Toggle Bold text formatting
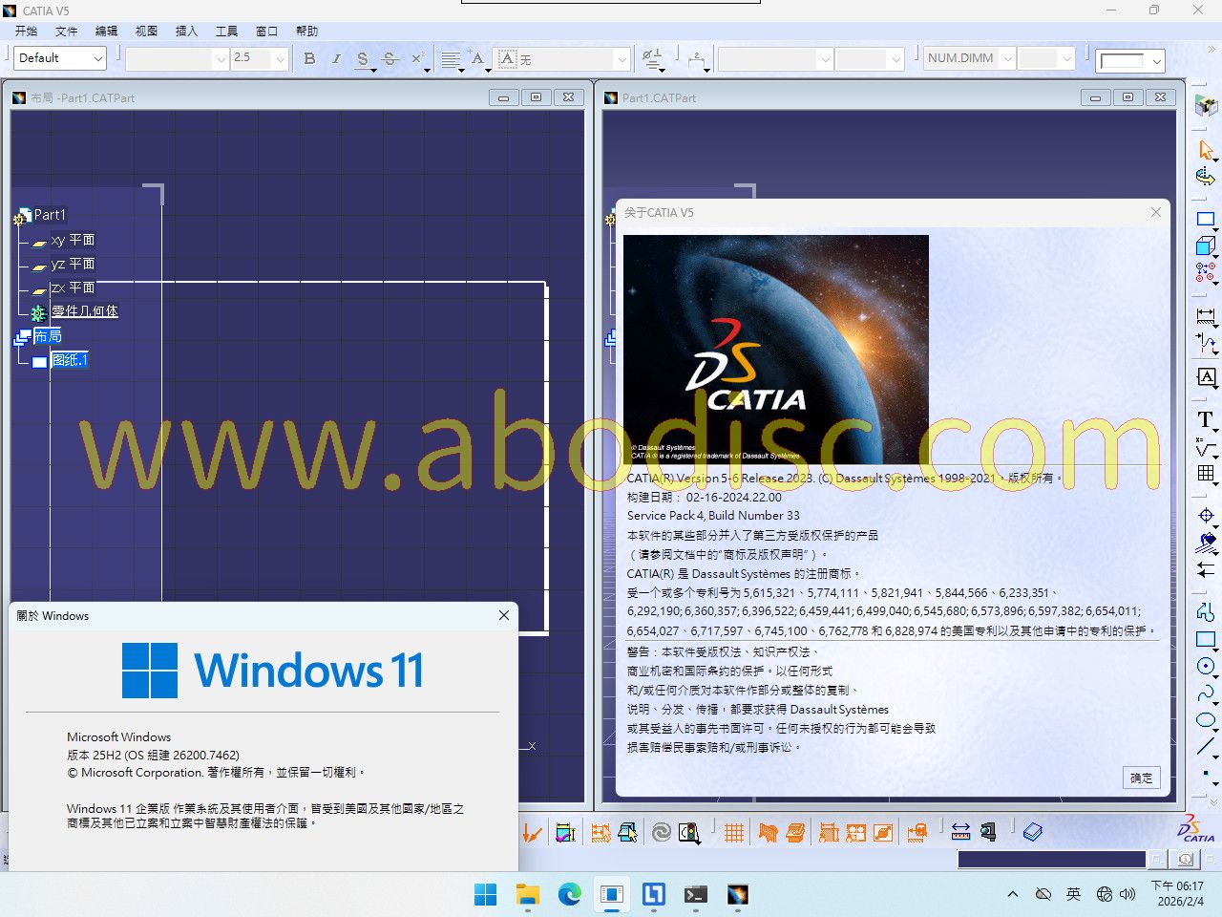 tap(309, 58)
